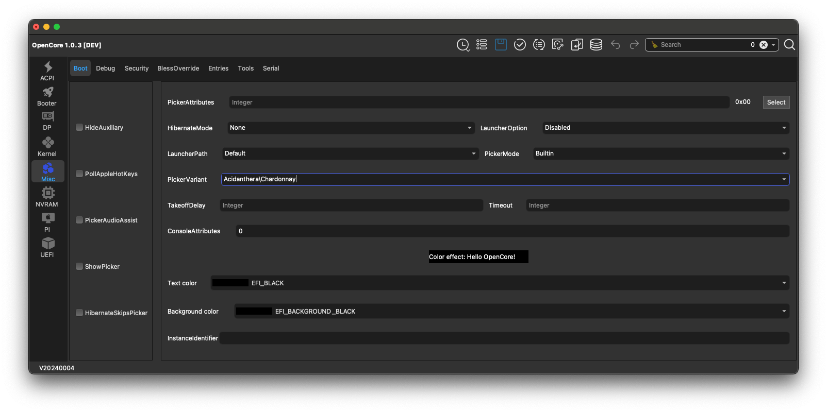Switch to the Serial tab
Screen dimensions: 827x412
pyautogui.click(x=271, y=68)
